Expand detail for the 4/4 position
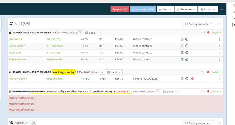Viewport: 235px width, 125px height. [217, 32]
